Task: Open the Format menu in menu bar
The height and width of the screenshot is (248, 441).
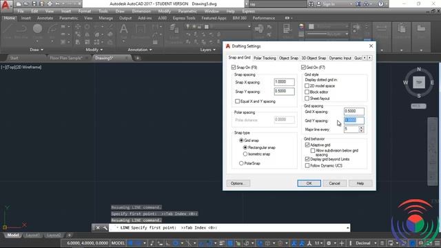Action: click(84, 11)
